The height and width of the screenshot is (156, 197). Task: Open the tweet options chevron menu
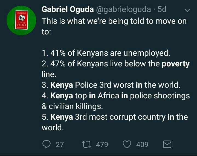pyautogui.click(x=187, y=11)
